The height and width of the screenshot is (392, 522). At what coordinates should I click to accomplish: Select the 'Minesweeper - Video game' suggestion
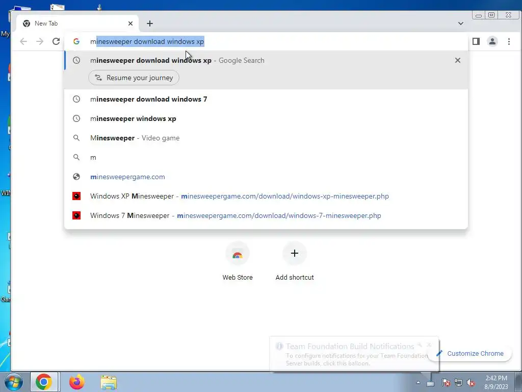tap(266, 138)
